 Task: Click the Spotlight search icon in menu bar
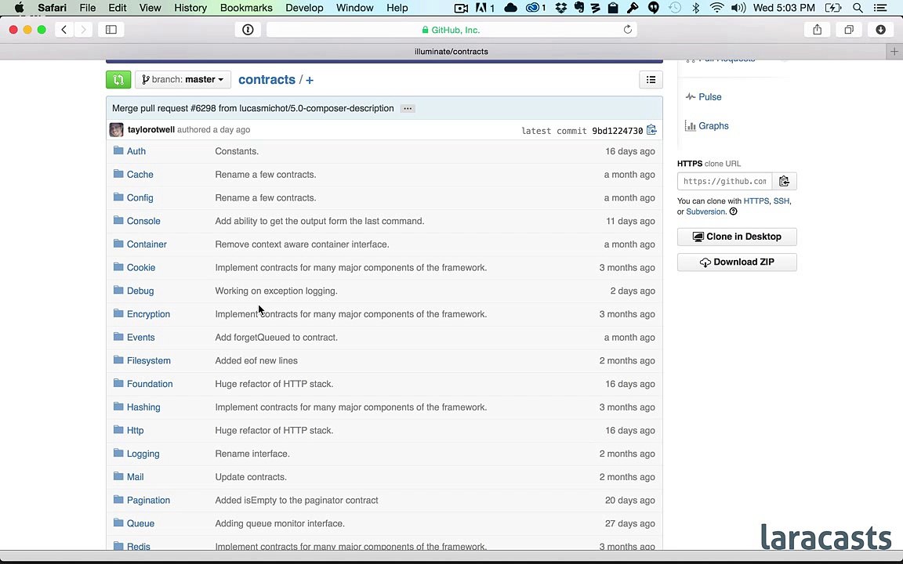pos(858,8)
